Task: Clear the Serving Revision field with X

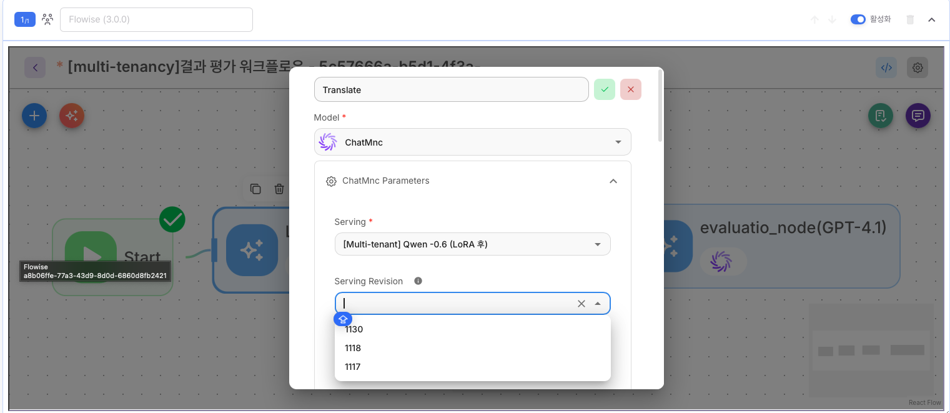Action: pyautogui.click(x=581, y=304)
